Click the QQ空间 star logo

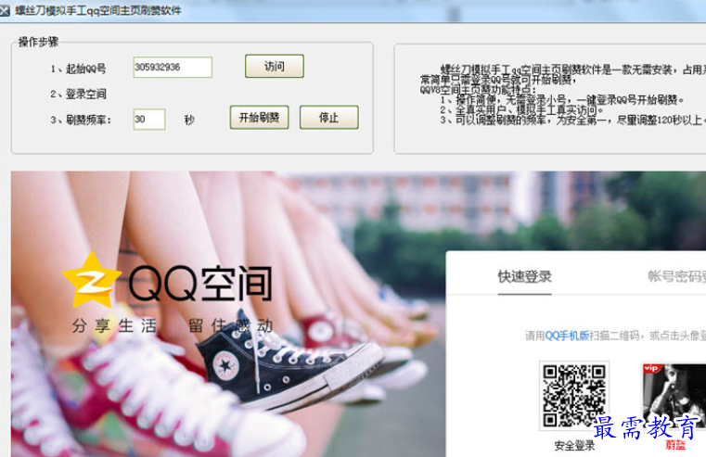coord(92,280)
